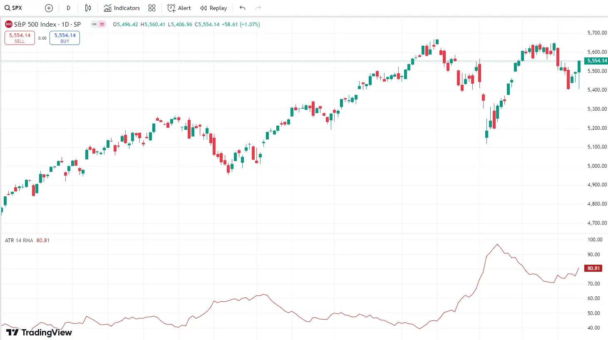Open the Indicators menu
This screenshot has width=608, height=340.
click(x=122, y=8)
